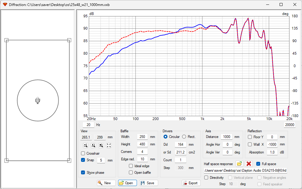Select the Rect. driver radio button
Image resolution: width=302 pixels, height=189 pixels.
tap(184, 137)
